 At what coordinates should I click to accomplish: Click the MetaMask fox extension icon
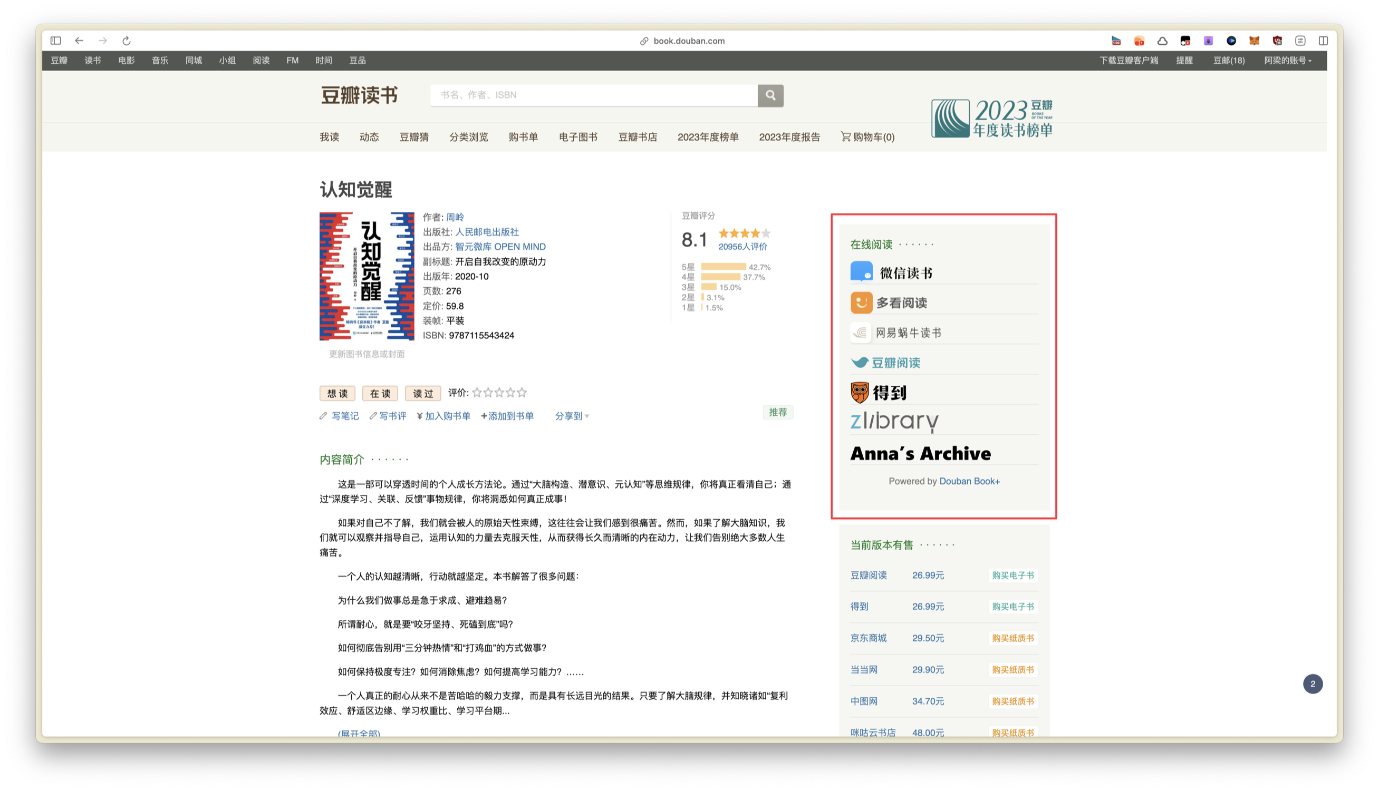[x=1253, y=41]
